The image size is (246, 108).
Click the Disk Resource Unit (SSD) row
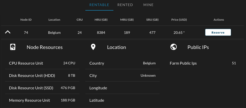(x=42, y=88)
